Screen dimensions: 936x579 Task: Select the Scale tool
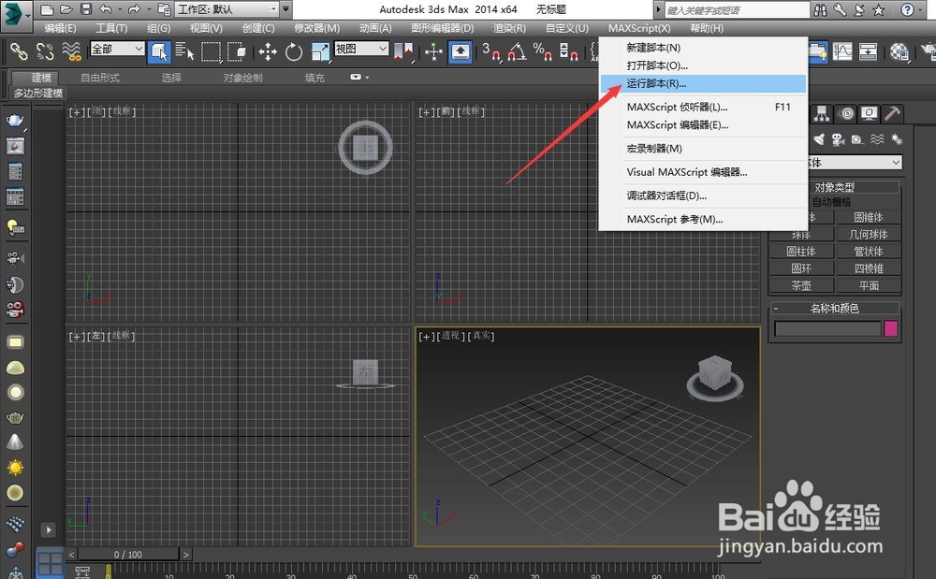(320, 51)
